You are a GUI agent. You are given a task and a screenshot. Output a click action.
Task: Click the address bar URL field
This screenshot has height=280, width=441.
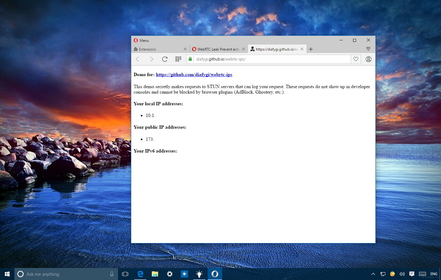(x=271, y=59)
